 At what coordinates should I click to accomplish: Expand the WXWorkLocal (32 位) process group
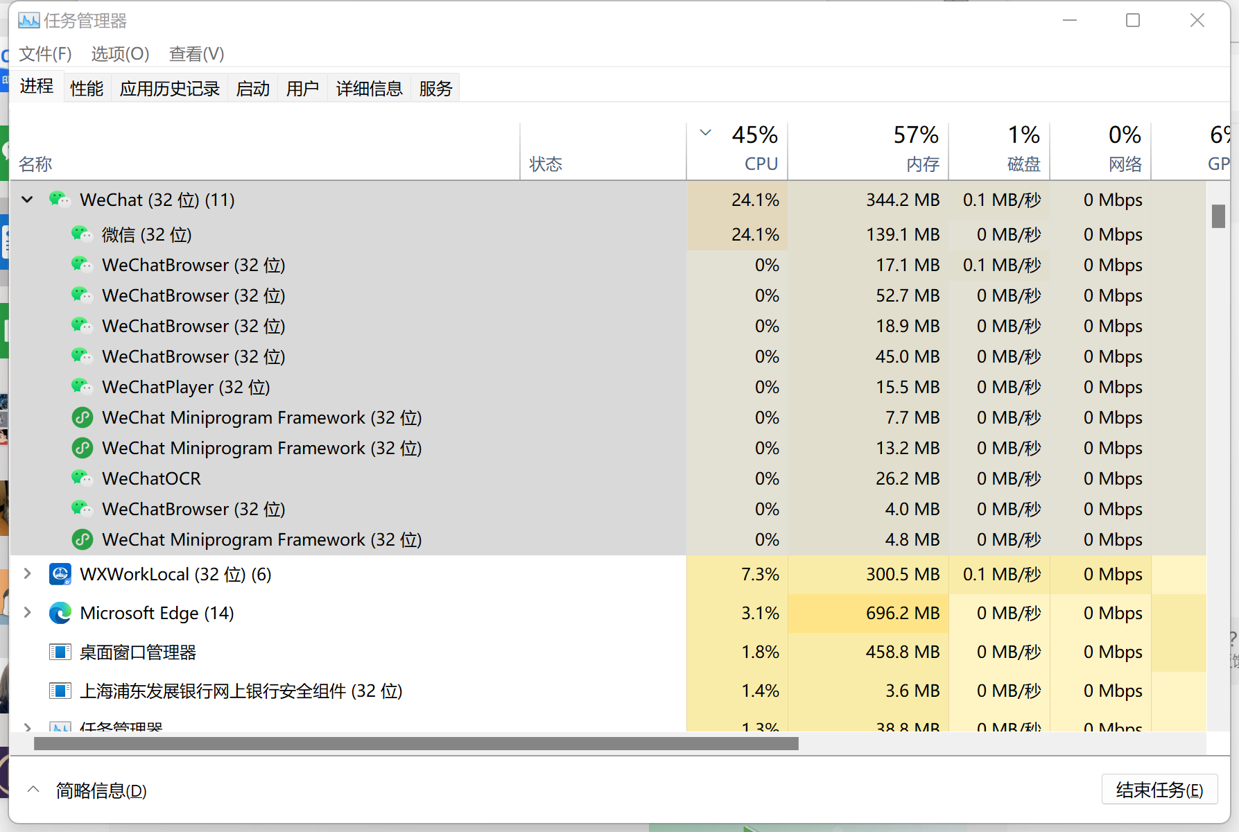pyautogui.click(x=27, y=574)
